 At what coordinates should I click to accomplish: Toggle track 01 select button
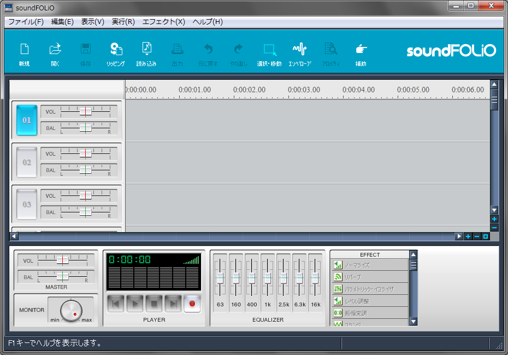(27, 120)
